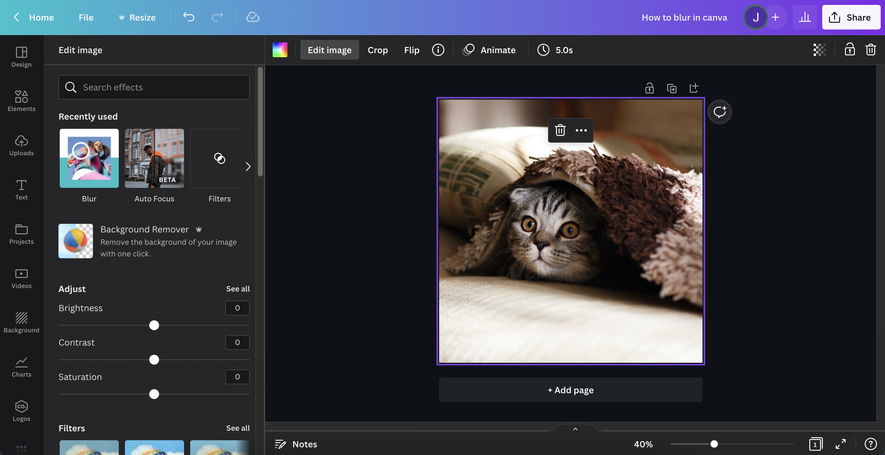The width and height of the screenshot is (885, 455).
Task: Switch to the Flip tab
Action: (411, 50)
